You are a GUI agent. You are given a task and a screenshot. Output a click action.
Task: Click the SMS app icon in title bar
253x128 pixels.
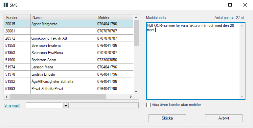[6, 5]
